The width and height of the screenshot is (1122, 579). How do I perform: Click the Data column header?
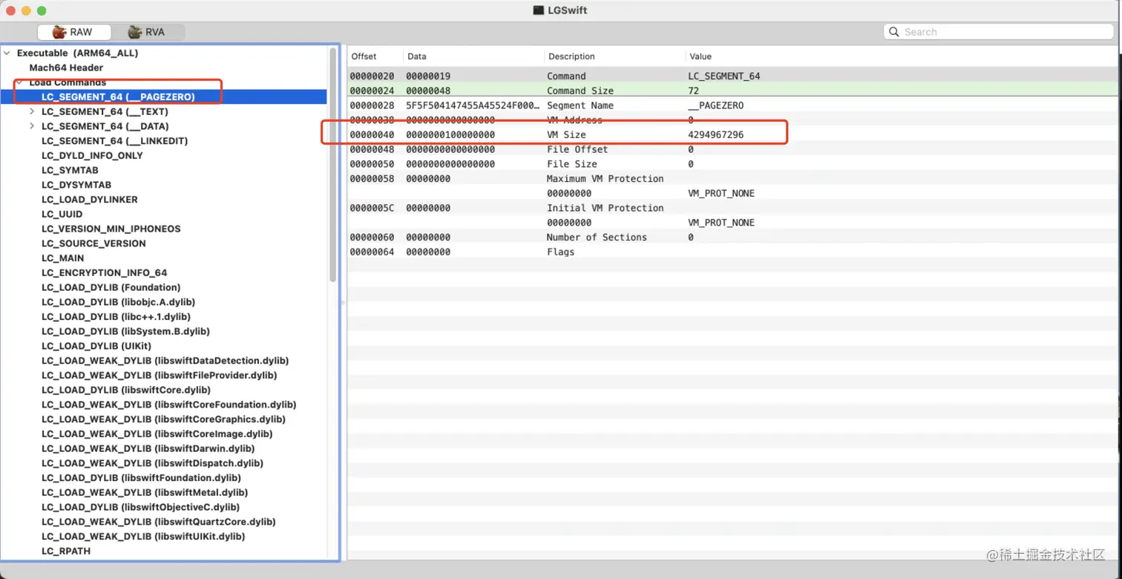pos(473,56)
